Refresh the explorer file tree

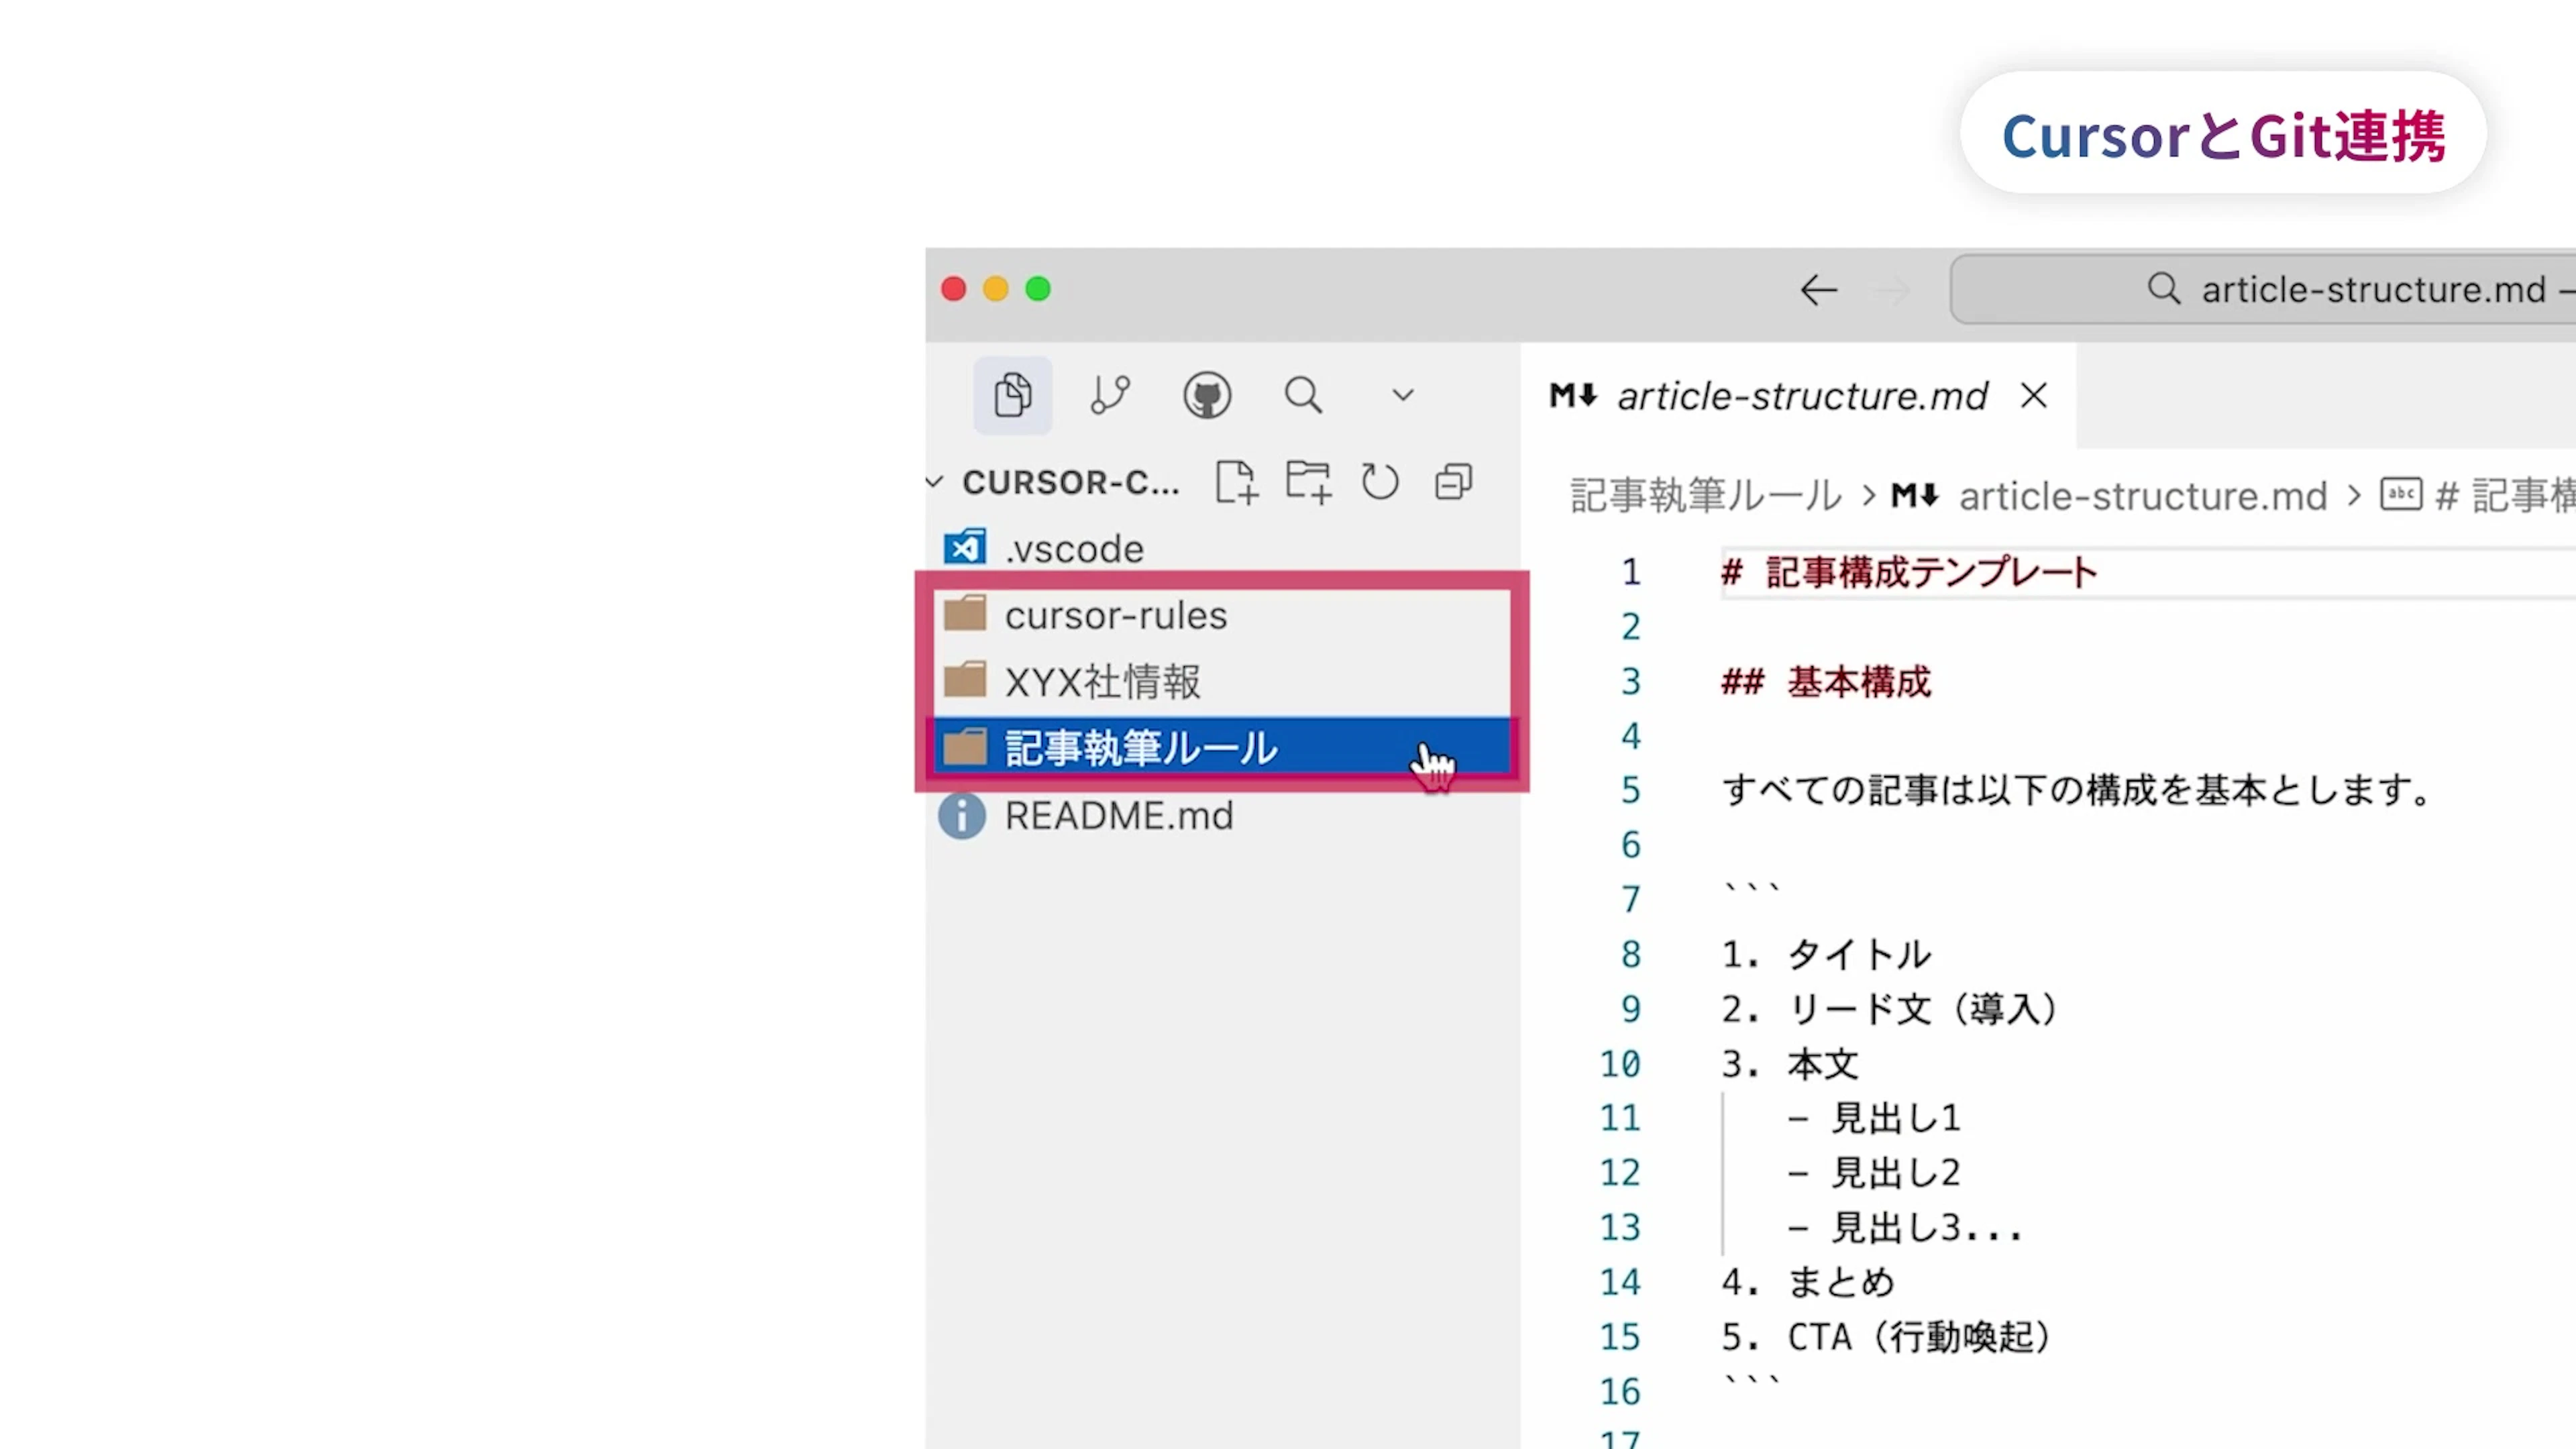pyautogui.click(x=1380, y=482)
